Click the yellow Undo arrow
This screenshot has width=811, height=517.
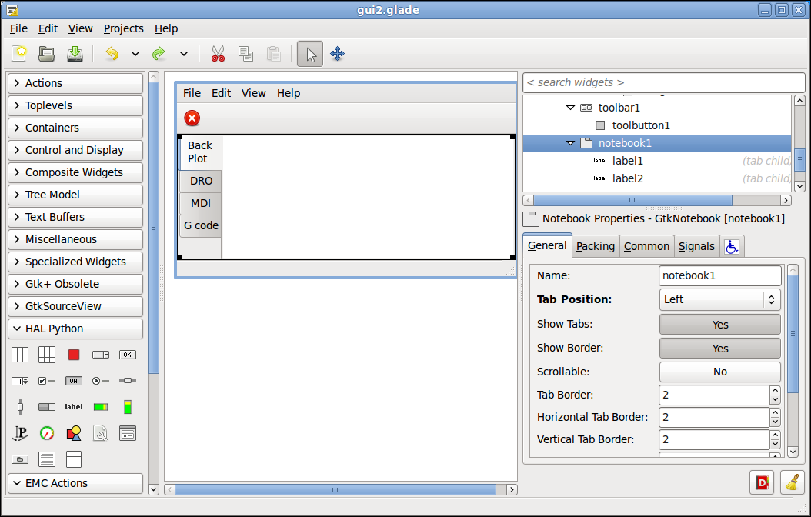(x=112, y=53)
